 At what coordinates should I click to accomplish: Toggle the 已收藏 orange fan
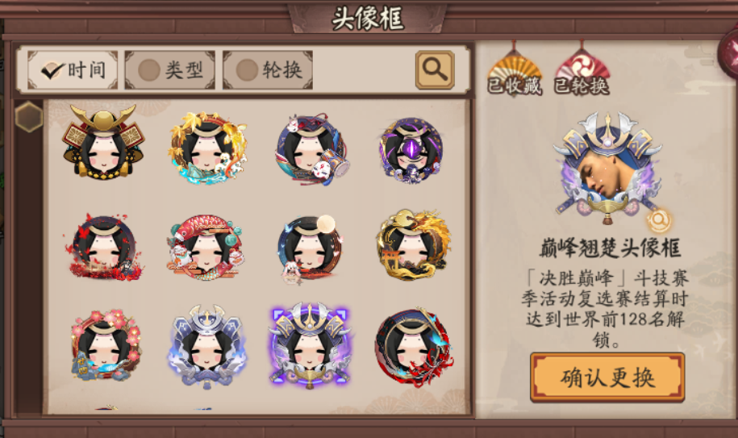[514, 70]
